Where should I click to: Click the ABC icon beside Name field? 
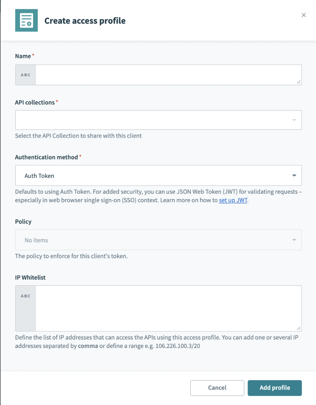click(26, 75)
